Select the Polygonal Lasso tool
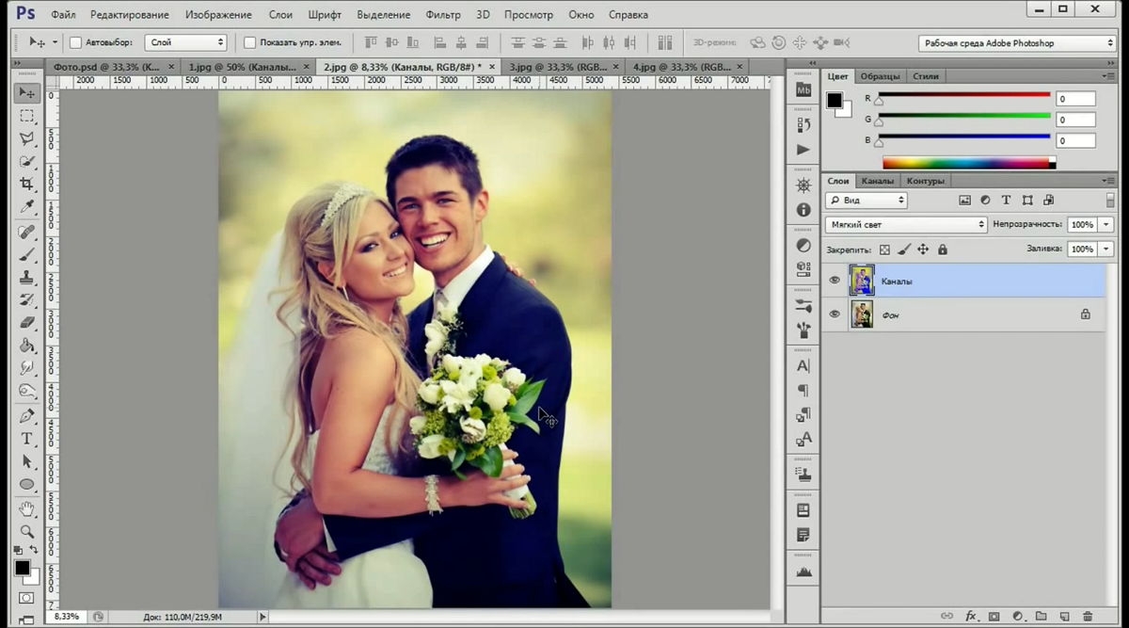 click(x=27, y=138)
